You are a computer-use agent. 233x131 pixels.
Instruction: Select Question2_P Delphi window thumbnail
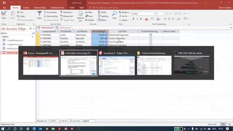pos(117,63)
